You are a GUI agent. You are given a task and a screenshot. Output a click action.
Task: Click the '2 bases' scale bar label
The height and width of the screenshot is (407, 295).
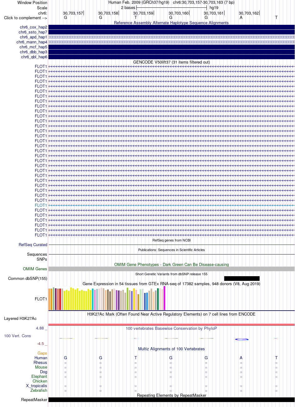[128, 7]
